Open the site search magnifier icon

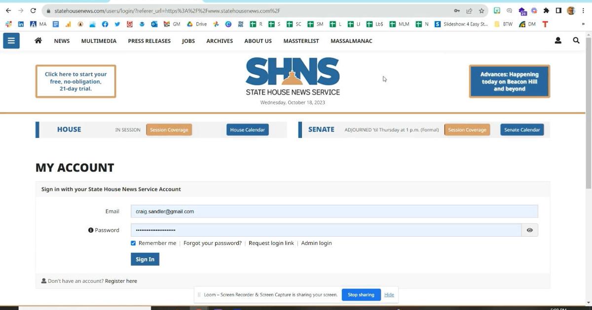tap(576, 41)
